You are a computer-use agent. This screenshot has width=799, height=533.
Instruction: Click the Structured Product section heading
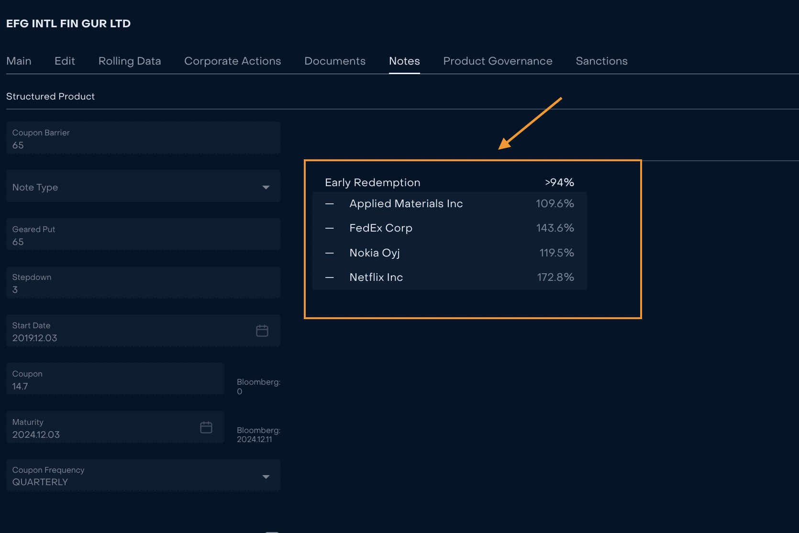(50, 96)
